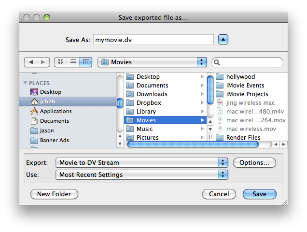Open the Use settings dropdown
Image resolution: width=307 pixels, height=232 pixels.
(x=142, y=174)
